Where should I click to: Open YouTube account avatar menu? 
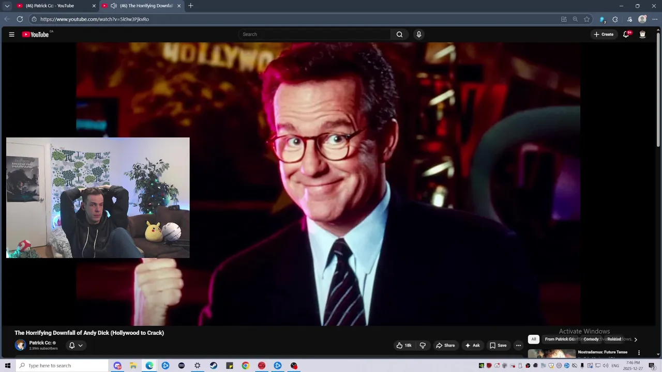[x=642, y=35]
